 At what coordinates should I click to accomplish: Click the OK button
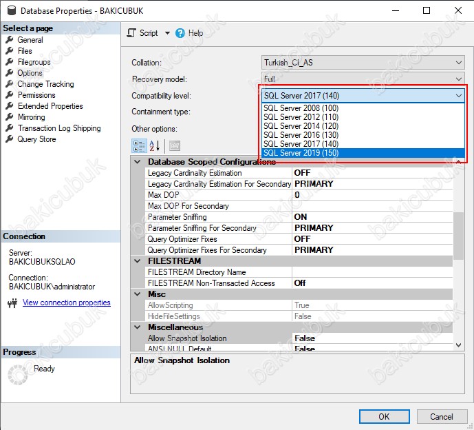pyautogui.click(x=384, y=417)
